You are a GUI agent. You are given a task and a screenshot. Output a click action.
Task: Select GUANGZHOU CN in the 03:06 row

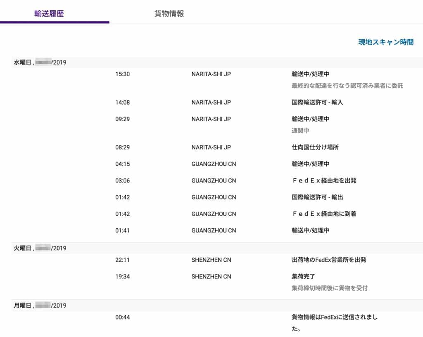tap(214, 181)
